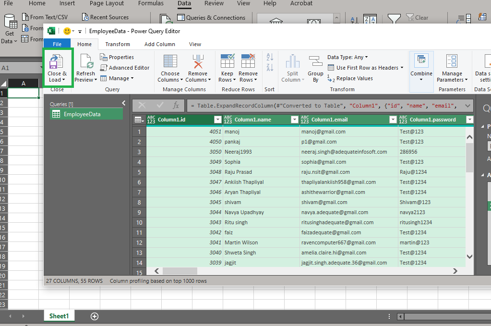The image size is (491, 326).
Task: Sort ascending with the A-Z icon
Action: click(x=270, y=57)
